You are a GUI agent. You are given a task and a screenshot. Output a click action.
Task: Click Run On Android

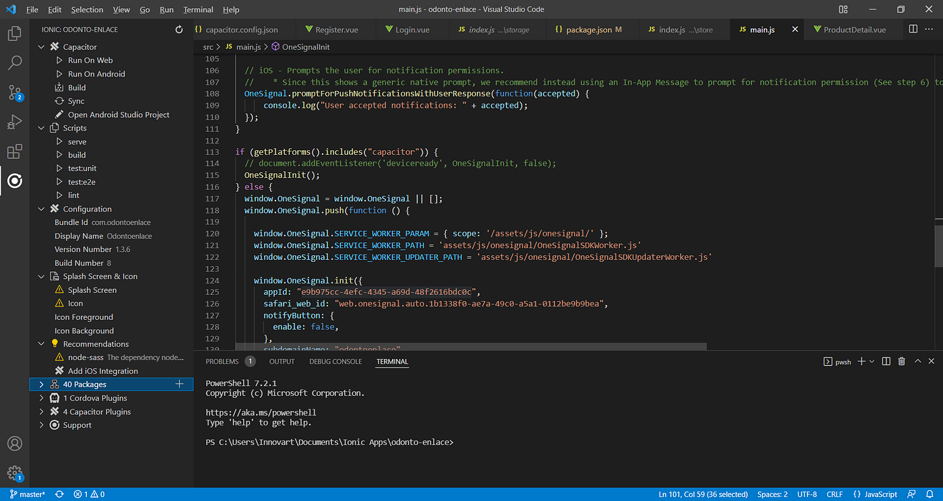coord(96,74)
